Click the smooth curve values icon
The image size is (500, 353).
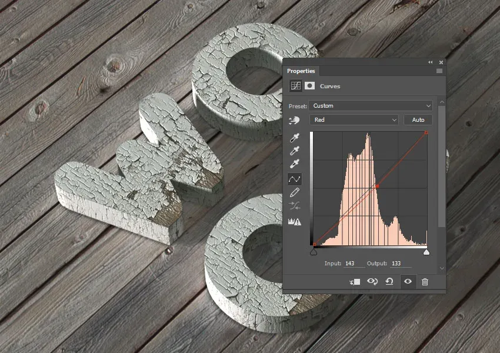(x=294, y=206)
